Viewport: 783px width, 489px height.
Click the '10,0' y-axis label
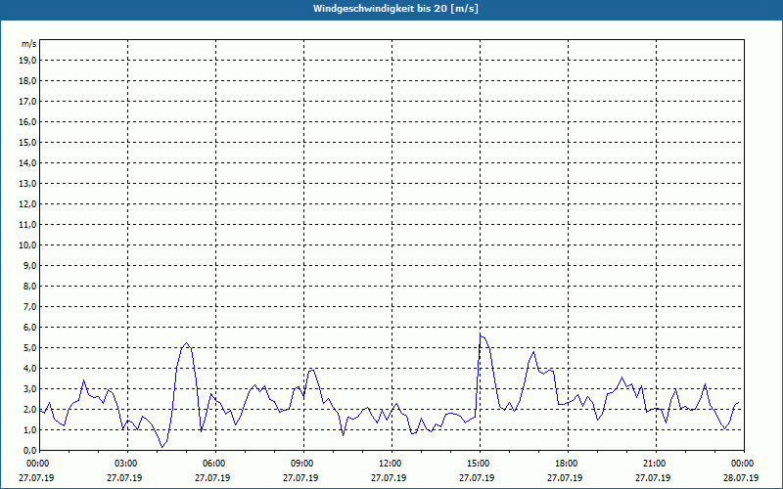pyautogui.click(x=27, y=245)
